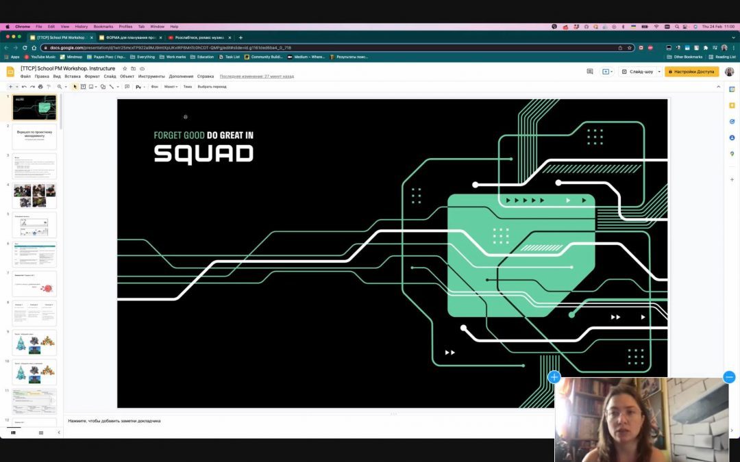740x462 pixels.
Task: Open the image insert dropdown arrow
Action: point(96,87)
